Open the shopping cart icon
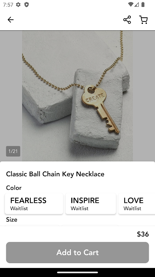Image resolution: width=155 pixels, height=277 pixels. (143, 20)
